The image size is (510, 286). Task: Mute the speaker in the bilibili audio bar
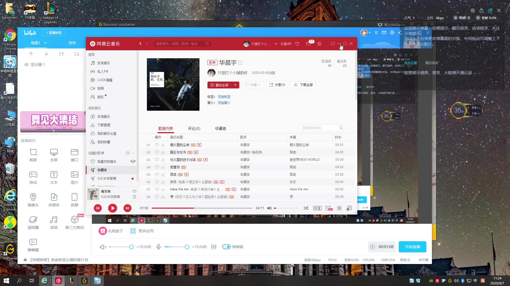click(103, 247)
